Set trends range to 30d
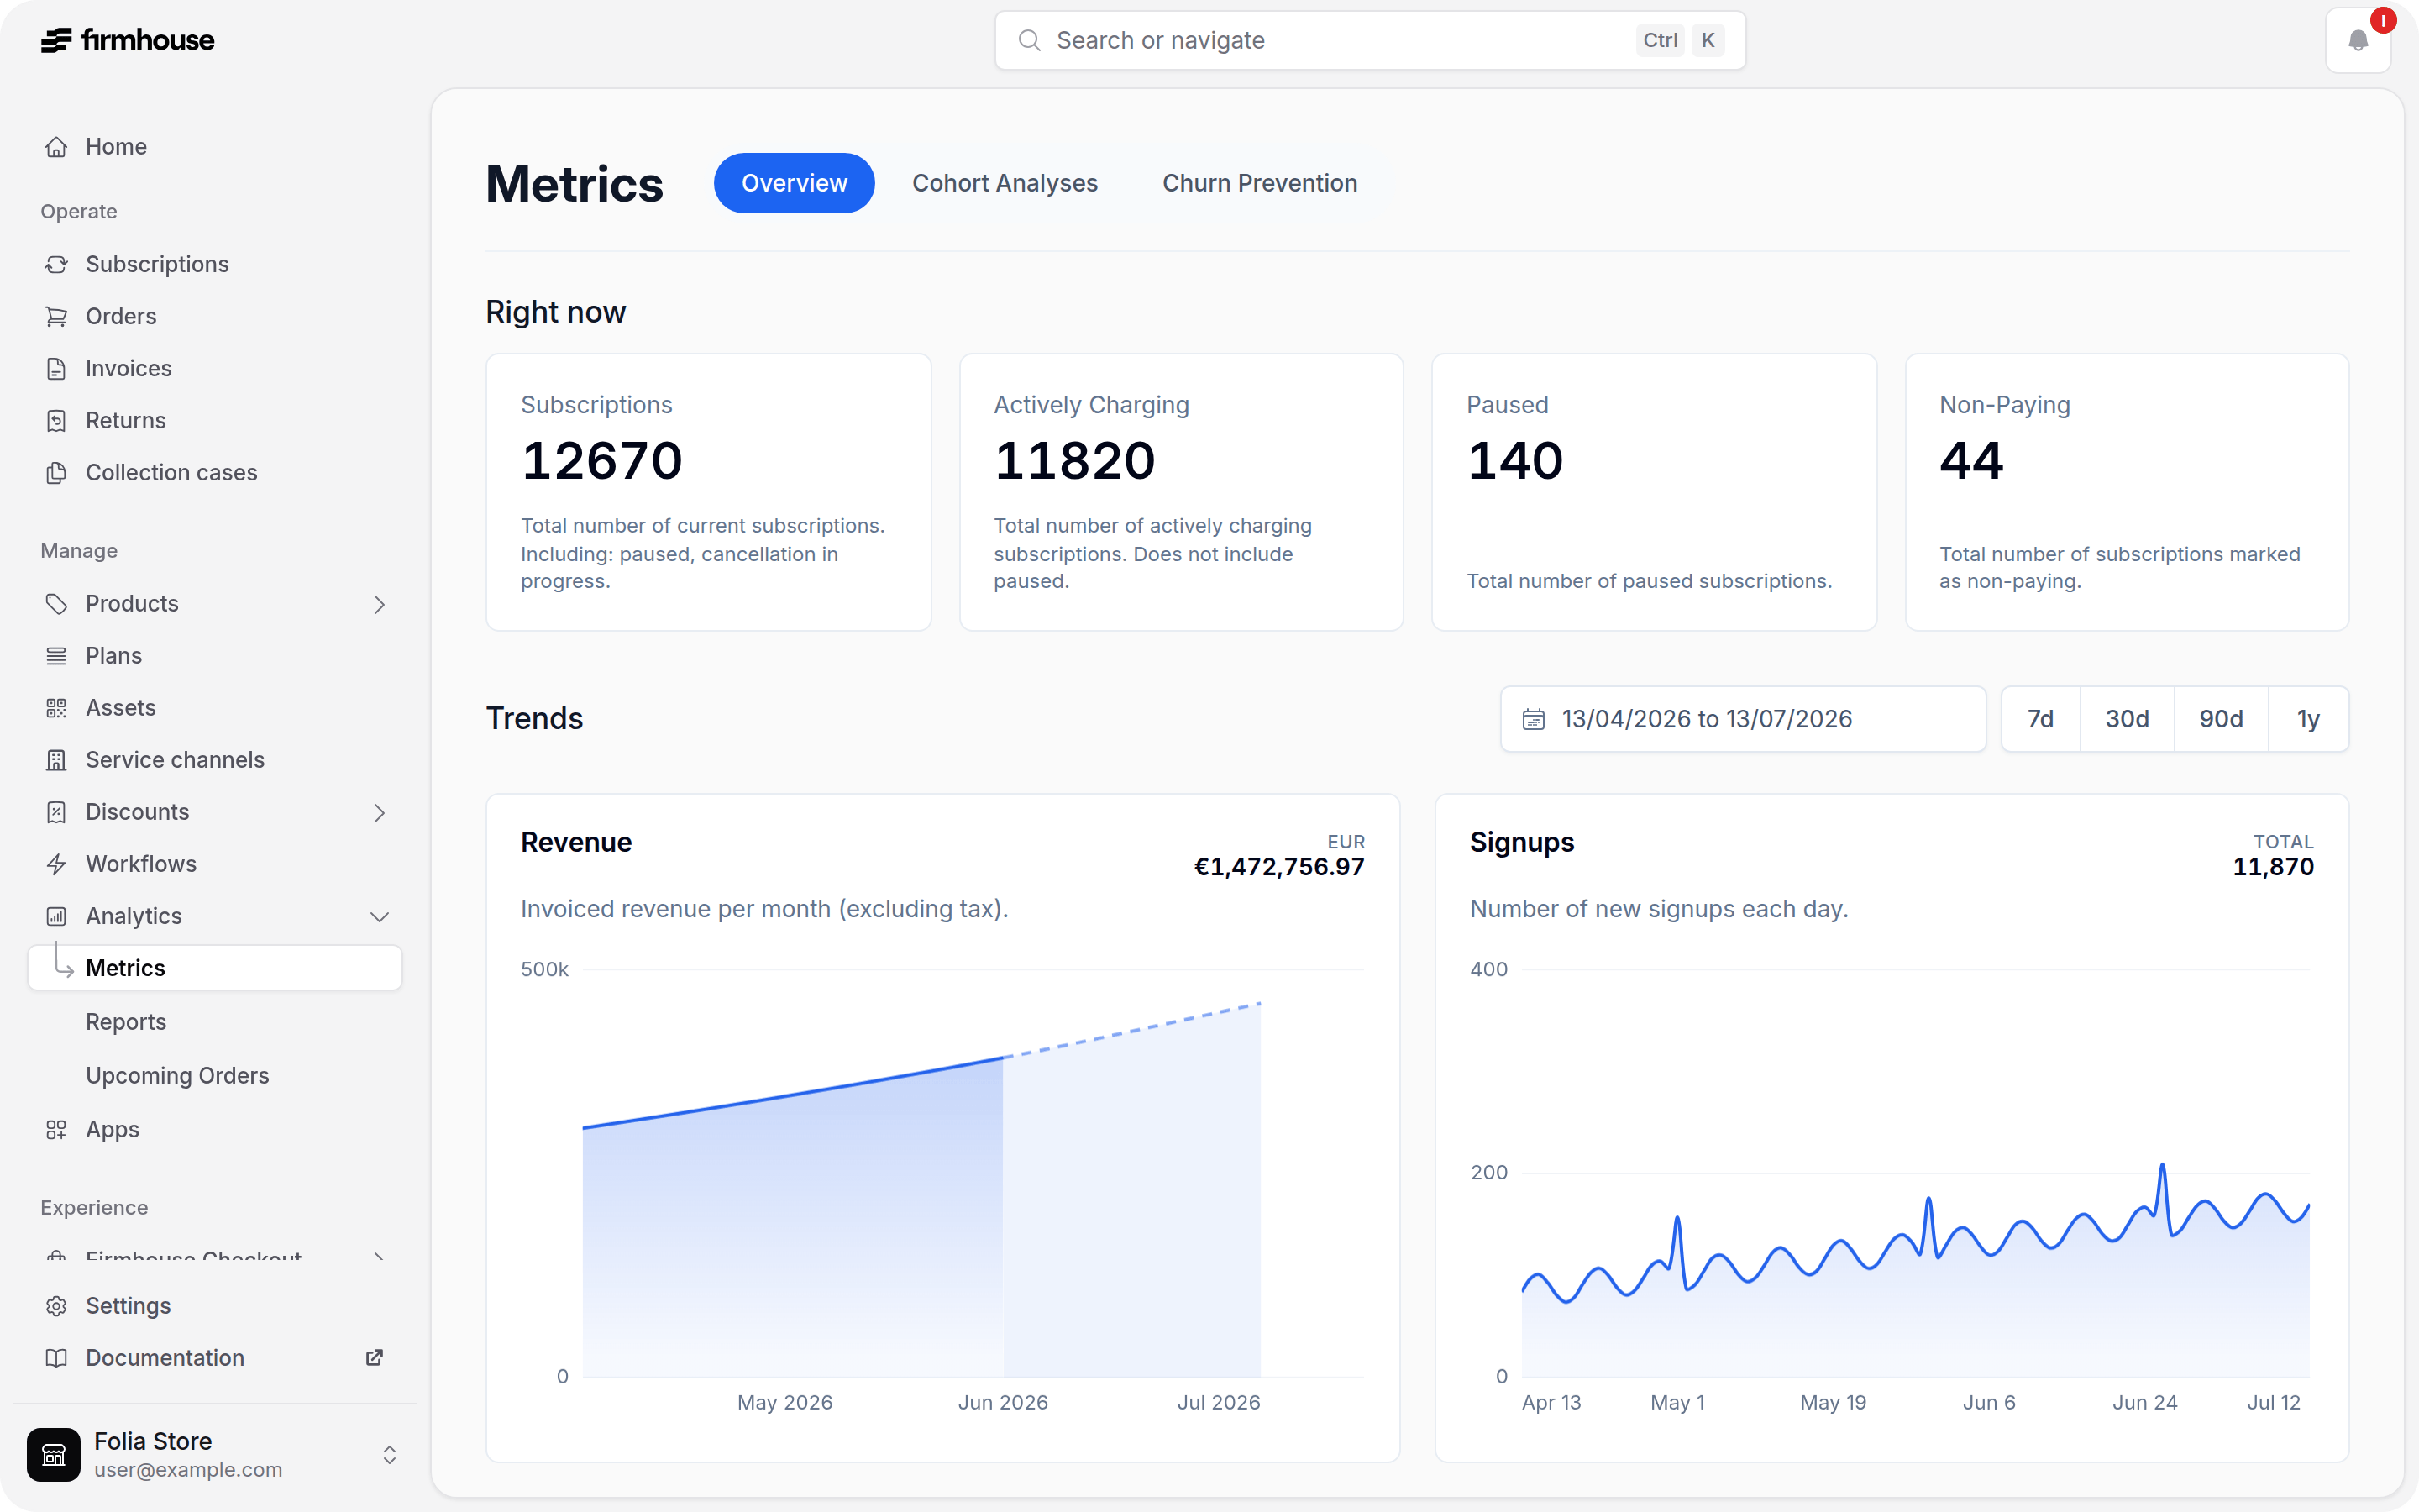The image size is (2419, 1512). [x=2127, y=719]
